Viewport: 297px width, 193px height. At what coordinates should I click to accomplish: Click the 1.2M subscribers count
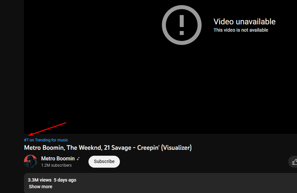coord(56,165)
